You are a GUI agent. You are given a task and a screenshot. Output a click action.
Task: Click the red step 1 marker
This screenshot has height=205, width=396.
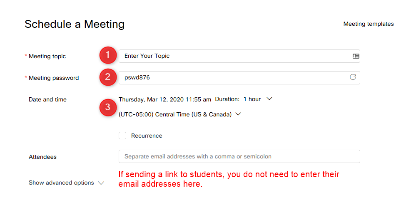(x=108, y=55)
